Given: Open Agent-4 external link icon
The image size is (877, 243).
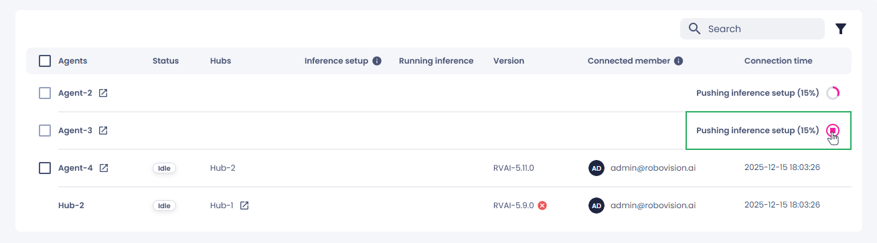Looking at the screenshot, I should point(104,168).
